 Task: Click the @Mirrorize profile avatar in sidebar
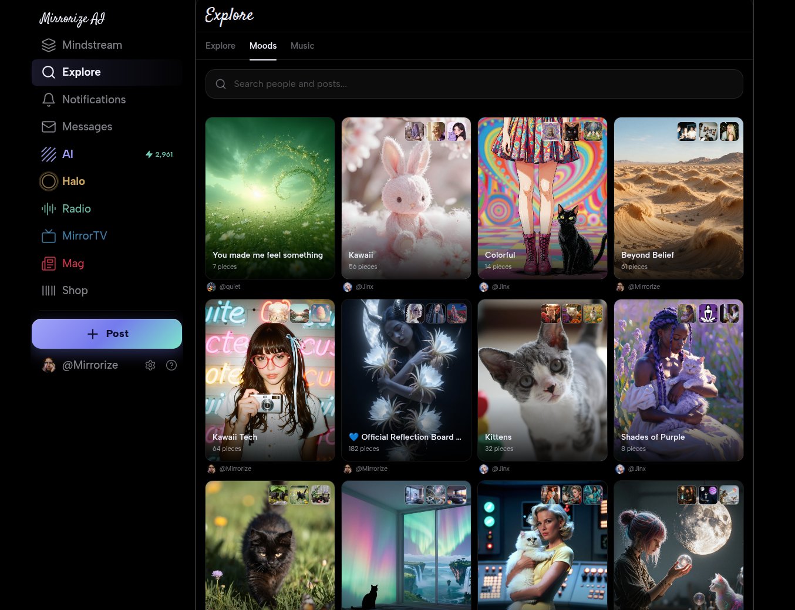[49, 365]
